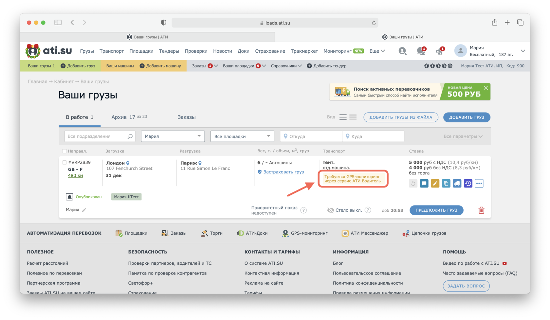Image resolution: width=550 pixels, height=320 pixels.
Task: Click the ДОБАВИТЬ ГРУЗ button
Action: pyautogui.click(x=467, y=117)
